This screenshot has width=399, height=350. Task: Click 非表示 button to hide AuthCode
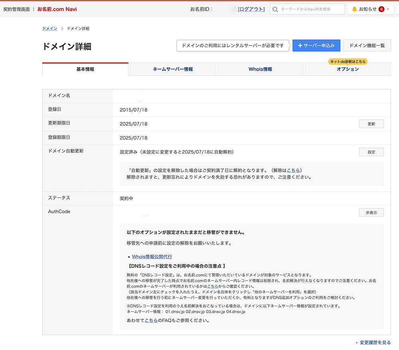coord(371,213)
